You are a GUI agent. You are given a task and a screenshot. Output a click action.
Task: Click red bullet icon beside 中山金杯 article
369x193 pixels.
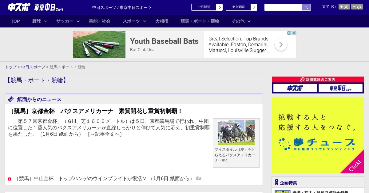(x=10, y=179)
